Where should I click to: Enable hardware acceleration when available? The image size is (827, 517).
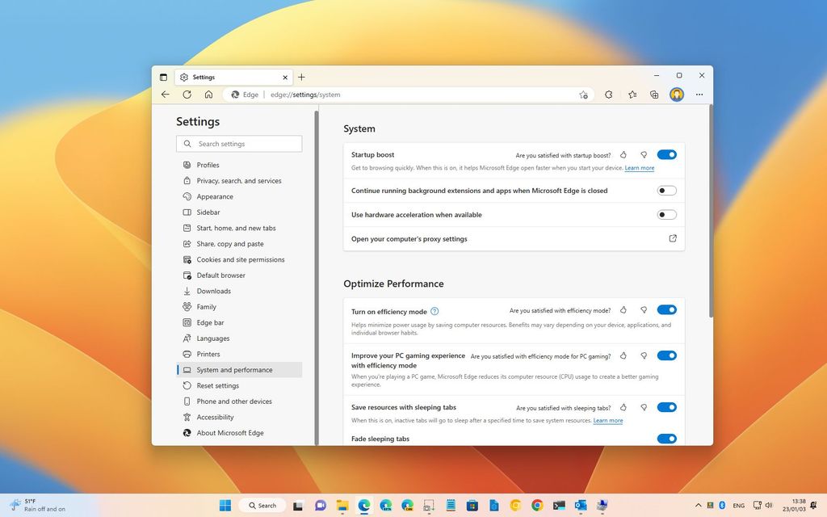pos(666,214)
